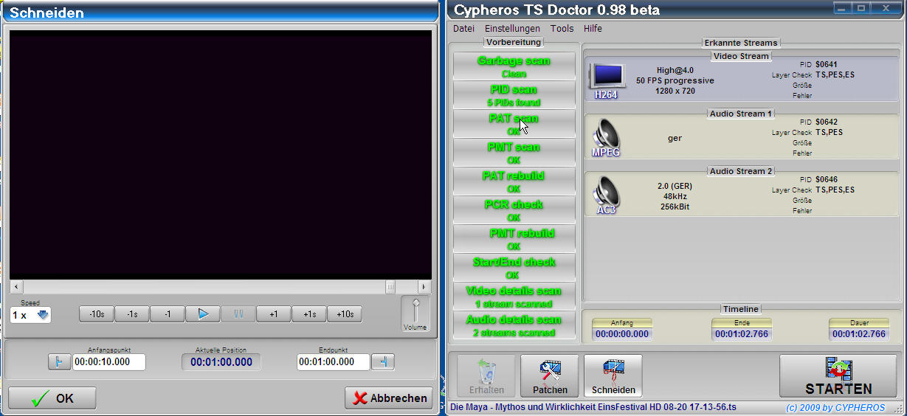Click the 256kBit bitrate text

tap(675, 207)
